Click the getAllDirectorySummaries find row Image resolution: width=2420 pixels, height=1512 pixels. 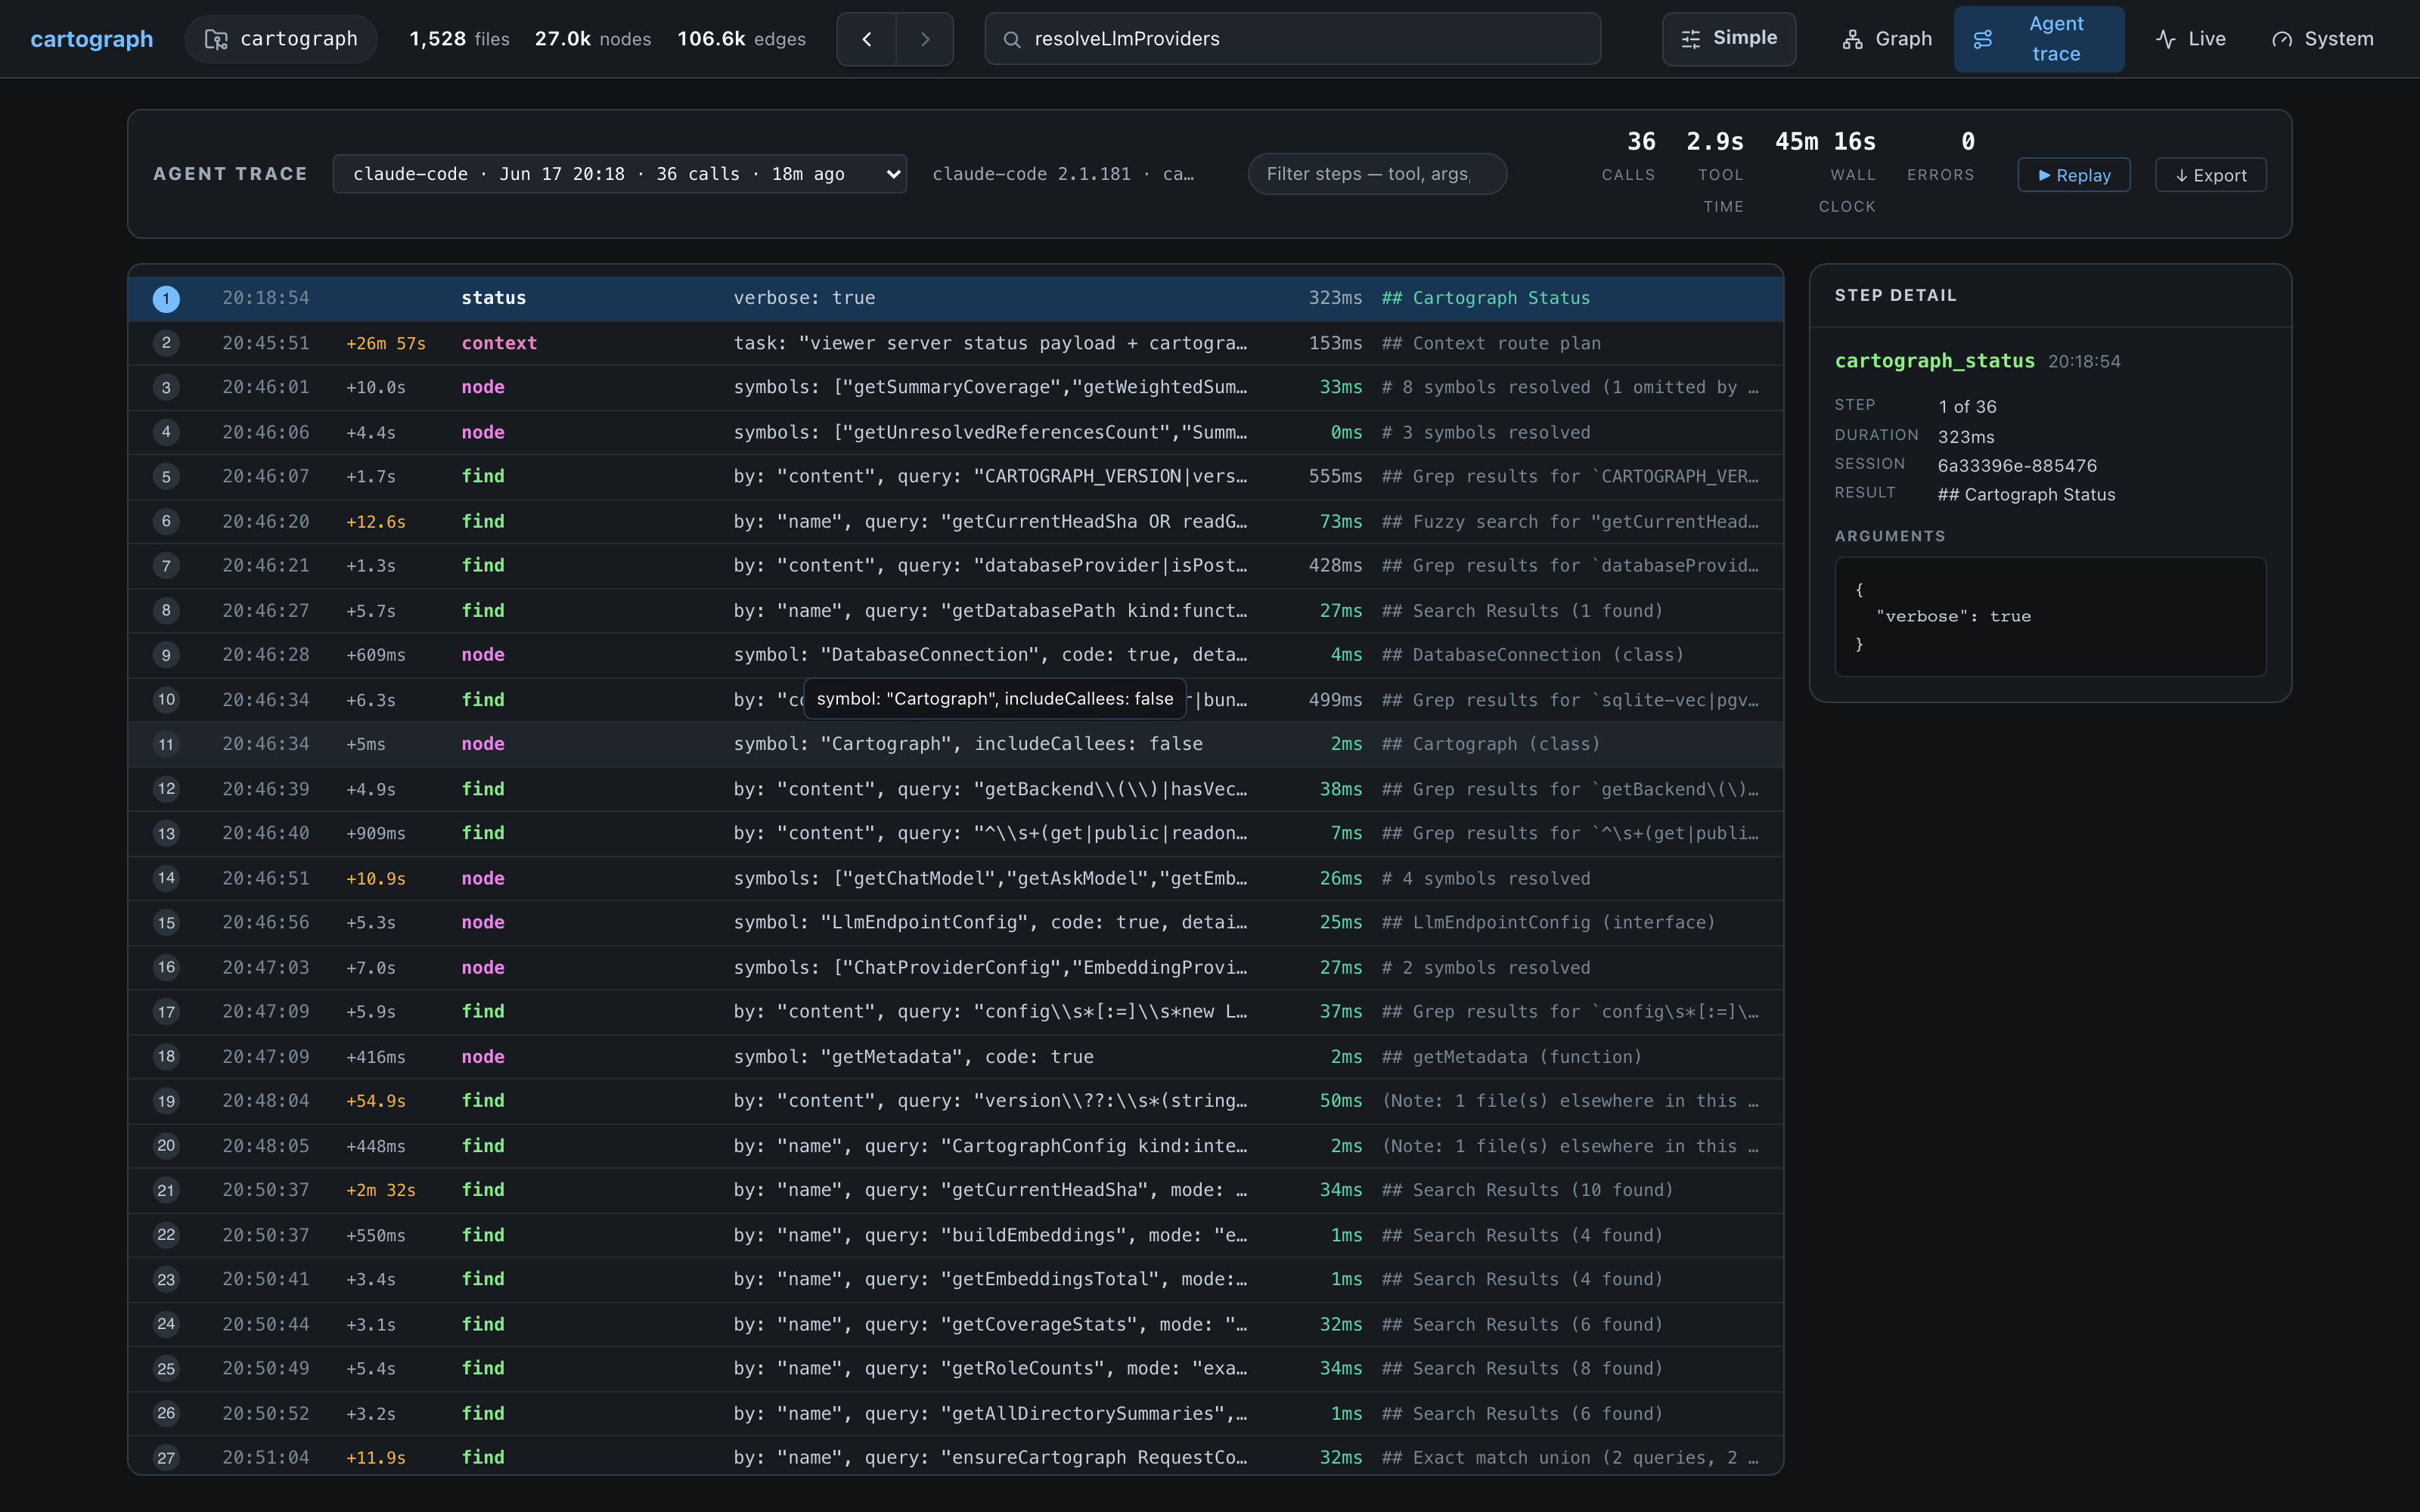(956, 1413)
